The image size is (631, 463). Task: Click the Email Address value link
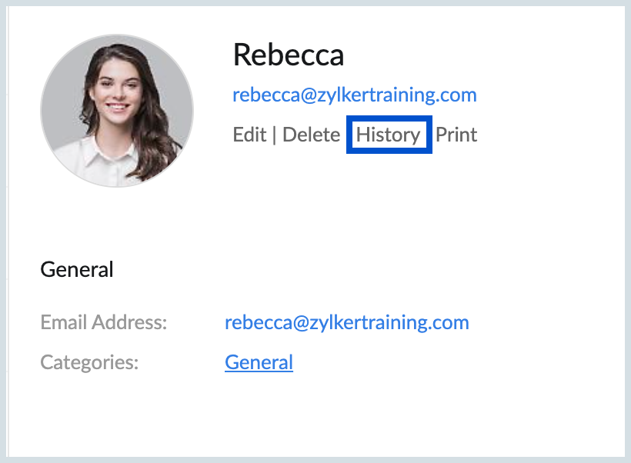347,322
